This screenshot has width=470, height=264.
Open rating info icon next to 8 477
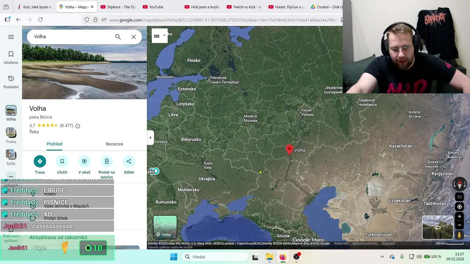(x=77, y=126)
